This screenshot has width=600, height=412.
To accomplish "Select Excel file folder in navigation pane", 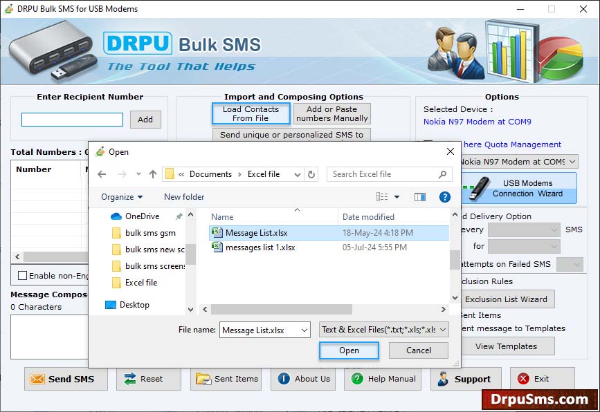I will click(x=135, y=283).
